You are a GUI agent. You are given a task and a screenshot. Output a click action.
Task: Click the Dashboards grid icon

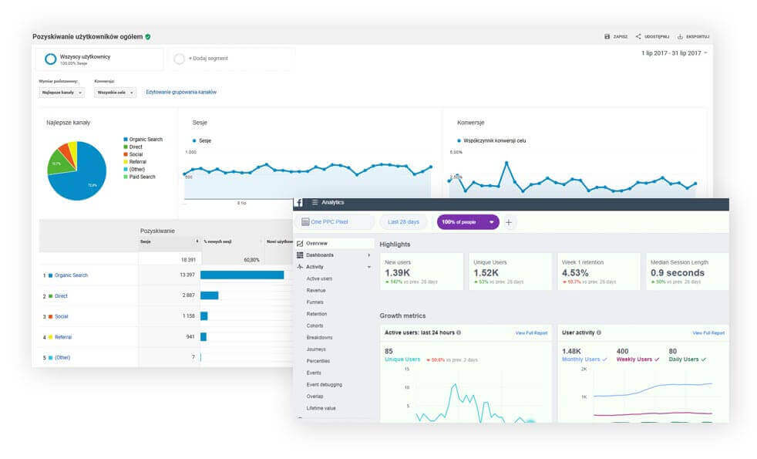pyautogui.click(x=299, y=255)
